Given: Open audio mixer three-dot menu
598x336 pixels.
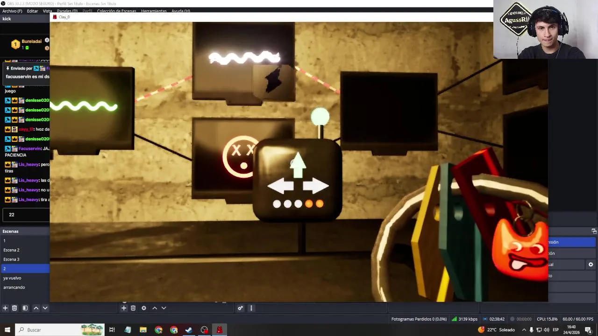Looking at the screenshot, I should click(251, 308).
